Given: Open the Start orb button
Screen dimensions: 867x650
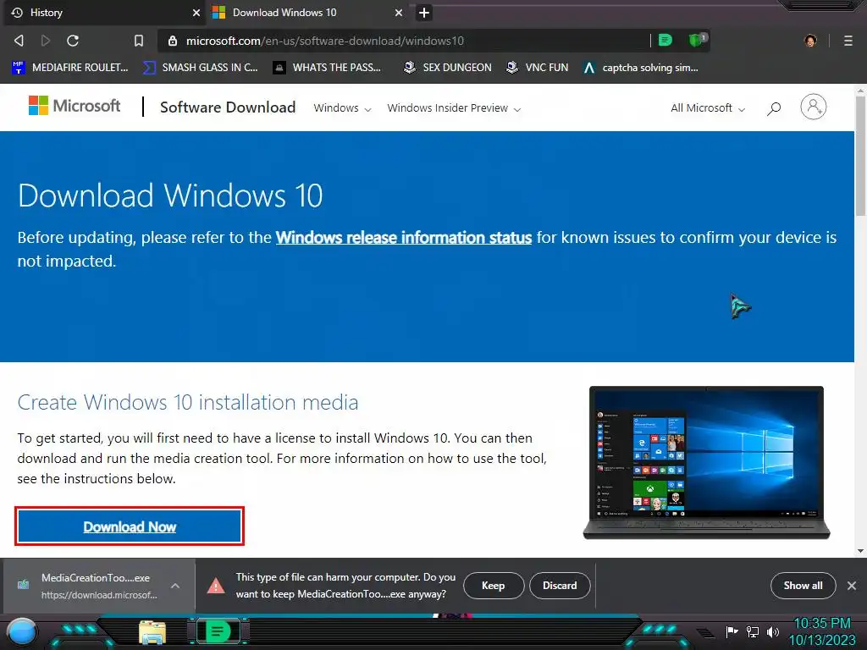Looking at the screenshot, I should click(22, 632).
